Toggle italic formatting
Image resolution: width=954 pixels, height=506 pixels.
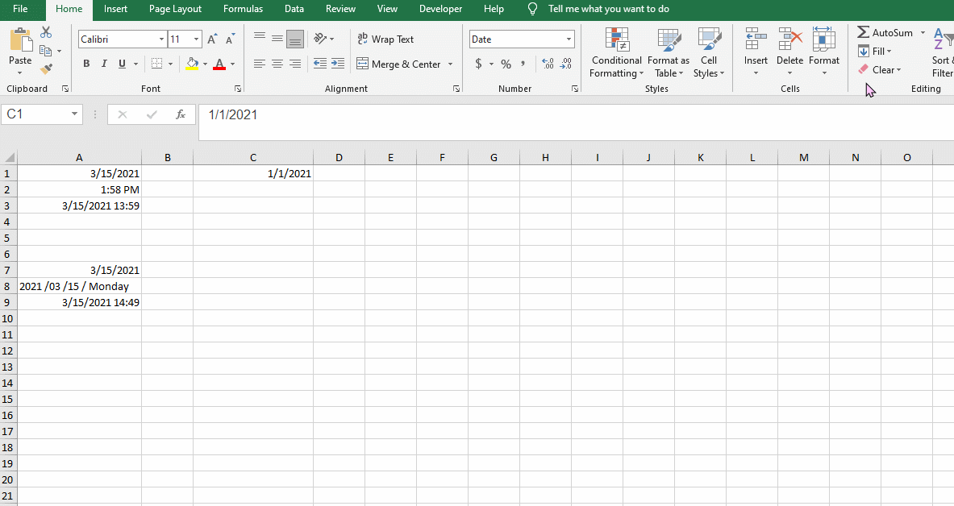pos(103,63)
